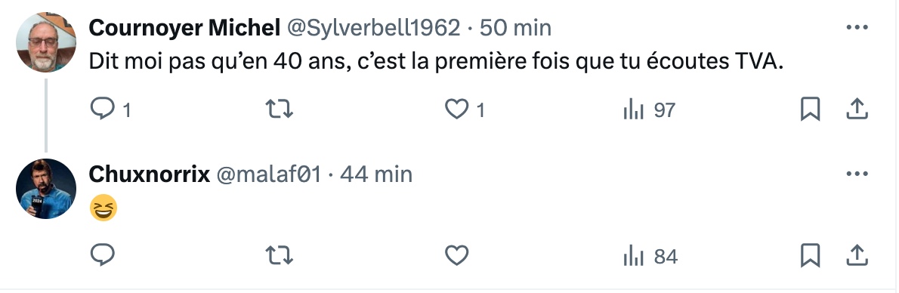Screen dimensions: 899x293
Task: Open more options on Chuxnorrix's tweet
Action: click(857, 173)
